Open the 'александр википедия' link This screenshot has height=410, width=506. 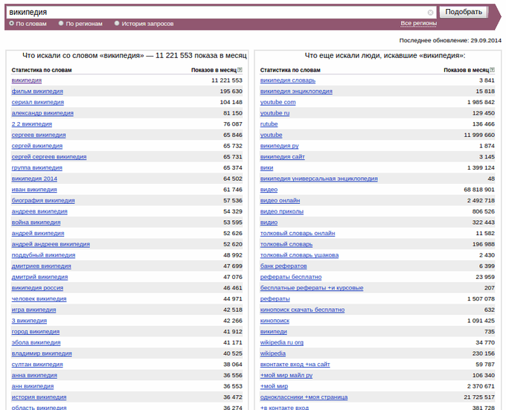pyautogui.click(x=42, y=113)
